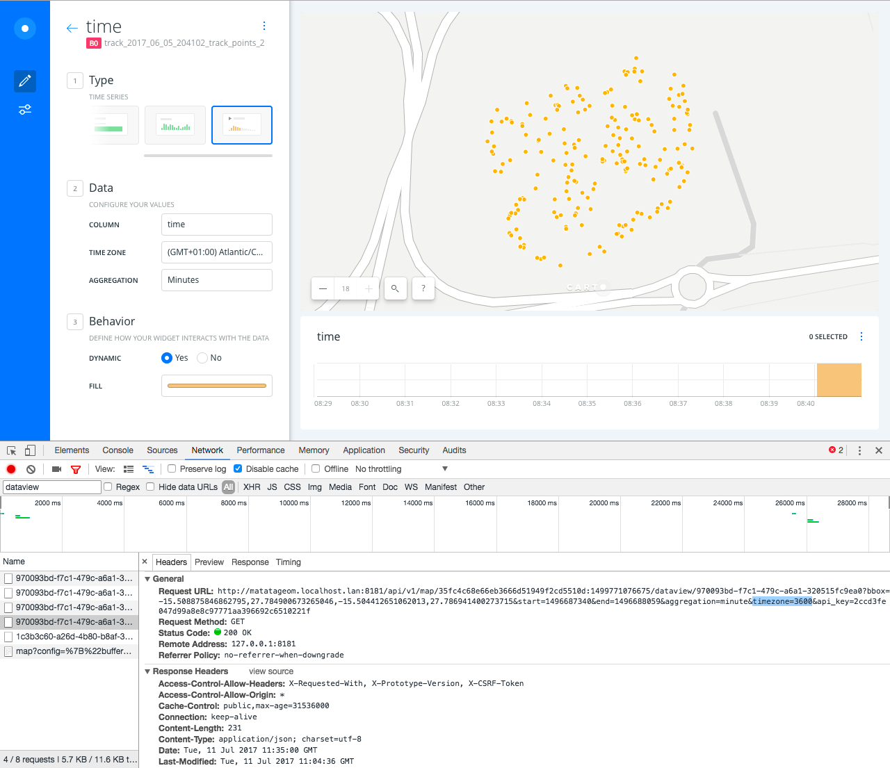Click the orange Fill color bar

tap(217, 386)
